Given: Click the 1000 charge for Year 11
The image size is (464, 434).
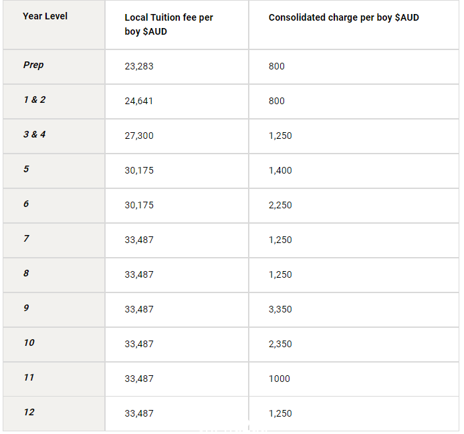Looking at the screenshot, I should point(279,379).
